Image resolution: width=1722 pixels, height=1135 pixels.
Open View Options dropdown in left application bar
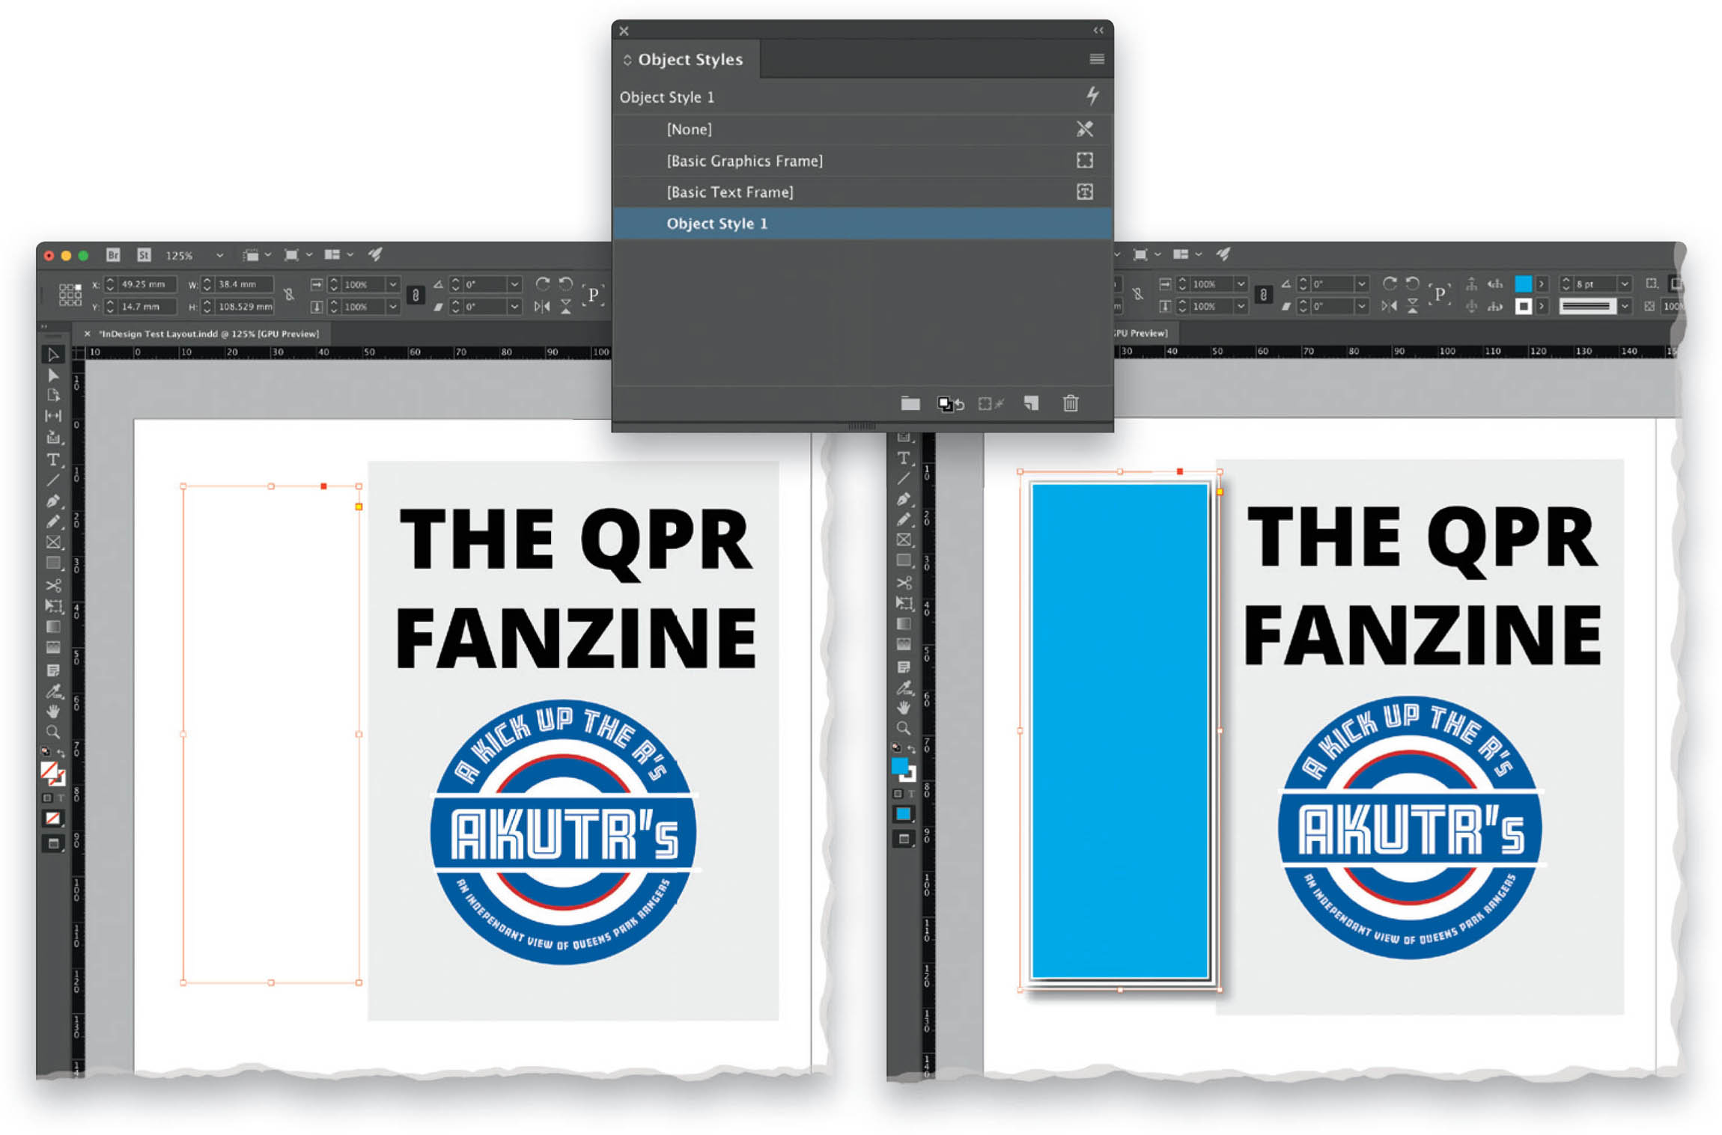pos(267,255)
